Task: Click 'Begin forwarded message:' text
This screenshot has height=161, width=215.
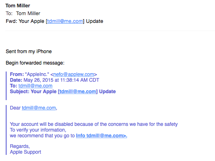Action: click(35, 63)
